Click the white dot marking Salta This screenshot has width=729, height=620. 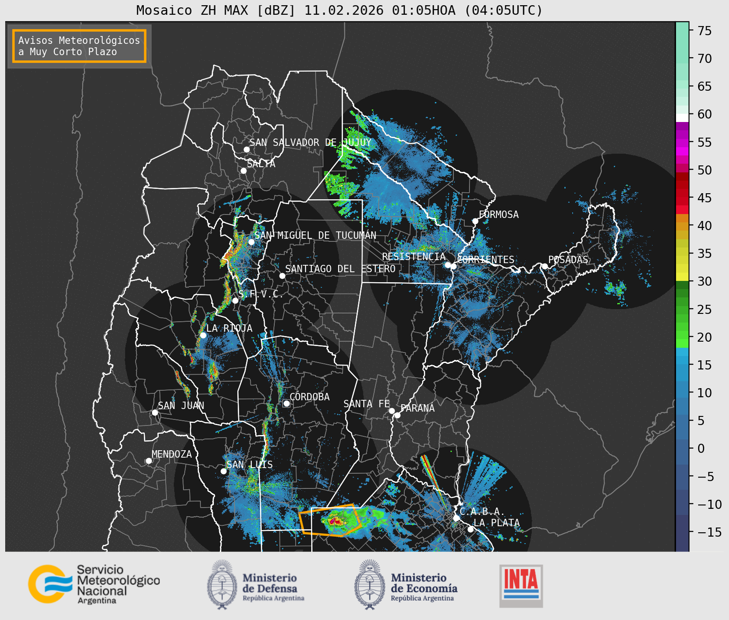tap(243, 171)
